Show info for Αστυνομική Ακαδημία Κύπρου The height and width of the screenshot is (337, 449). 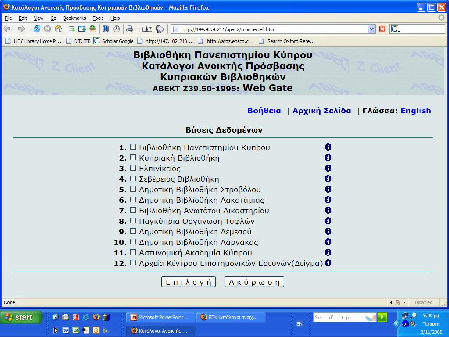point(328,252)
